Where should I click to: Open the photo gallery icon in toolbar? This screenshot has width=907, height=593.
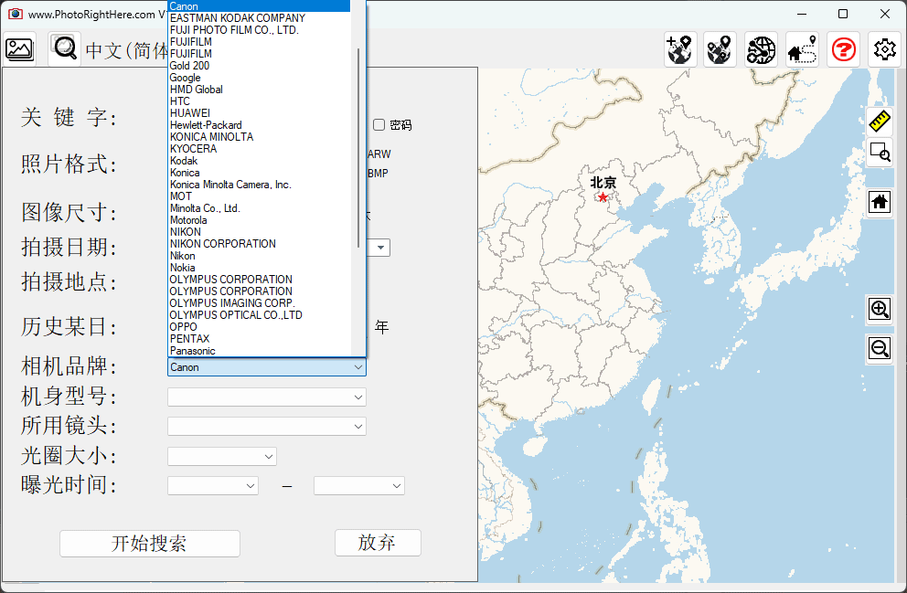point(20,49)
